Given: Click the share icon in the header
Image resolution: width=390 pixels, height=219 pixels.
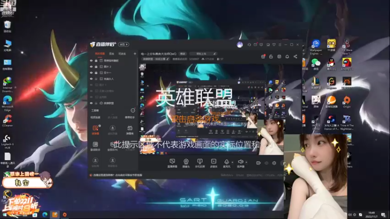Looking at the screenshot, I should (295, 56).
